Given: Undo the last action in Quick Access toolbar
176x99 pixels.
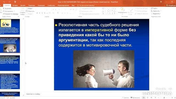Looking at the screenshot, I should 4,2.
